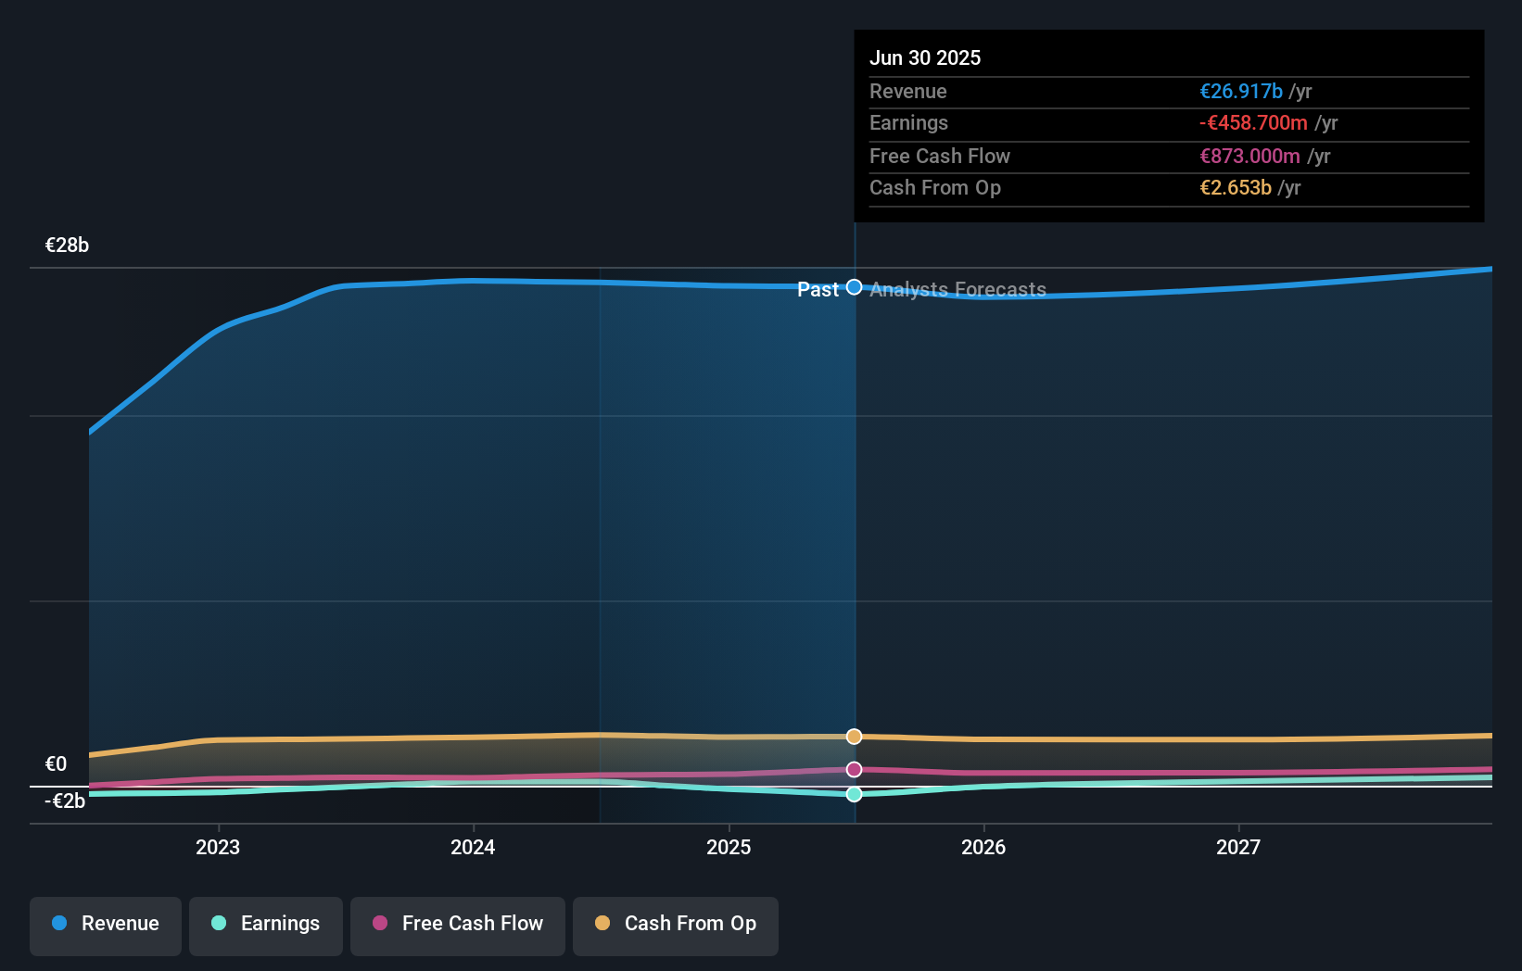Image resolution: width=1522 pixels, height=971 pixels.
Task: Select the pink Free Cash Flow chart marker
Action: click(854, 769)
